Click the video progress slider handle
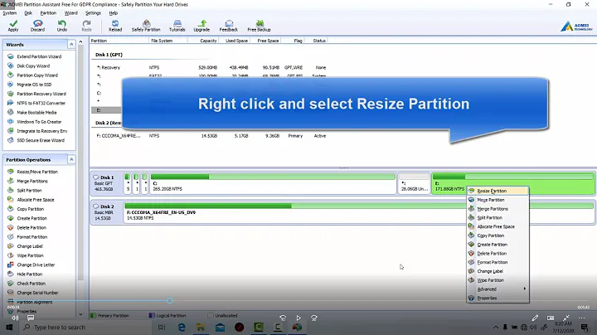The width and height of the screenshot is (597, 335). (170, 301)
